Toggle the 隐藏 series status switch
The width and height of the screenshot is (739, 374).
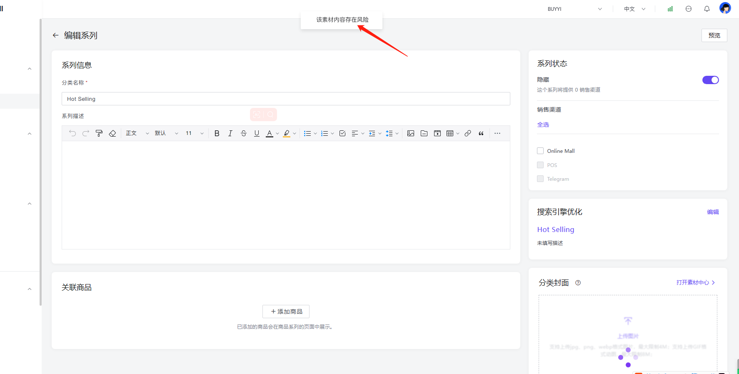[710, 80]
